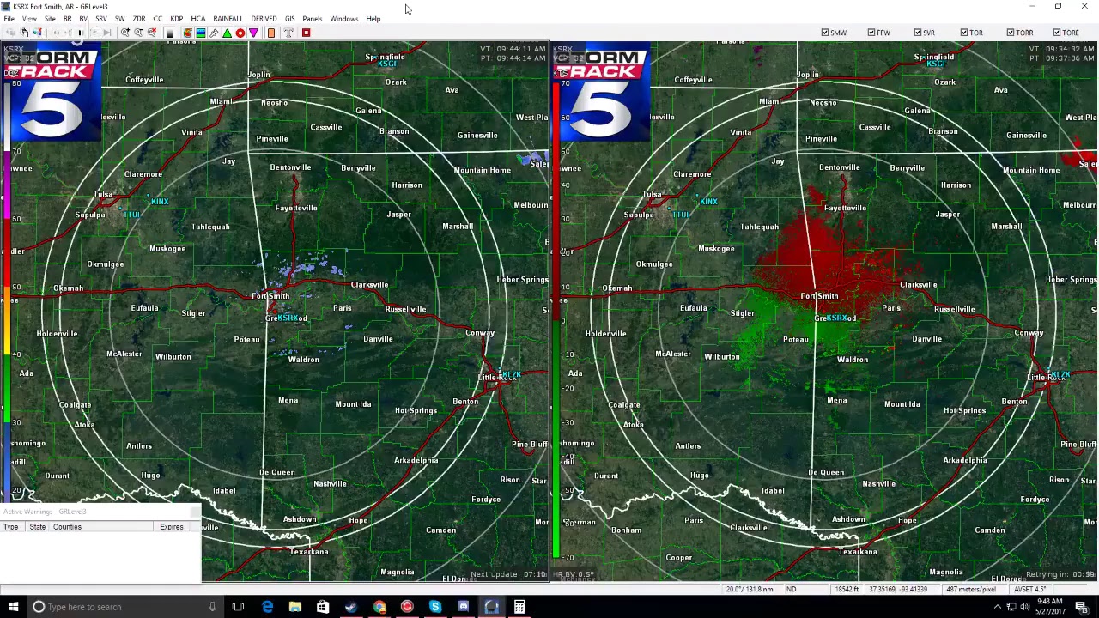
Task: Open the notification center icon
Action: click(x=1081, y=607)
